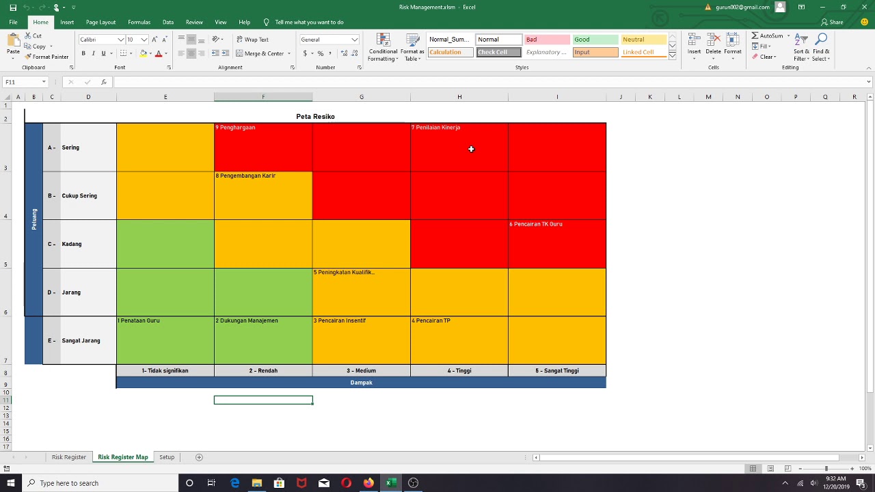Open the General number format dropdown
875x492 pixels.
tap(354, 40)
